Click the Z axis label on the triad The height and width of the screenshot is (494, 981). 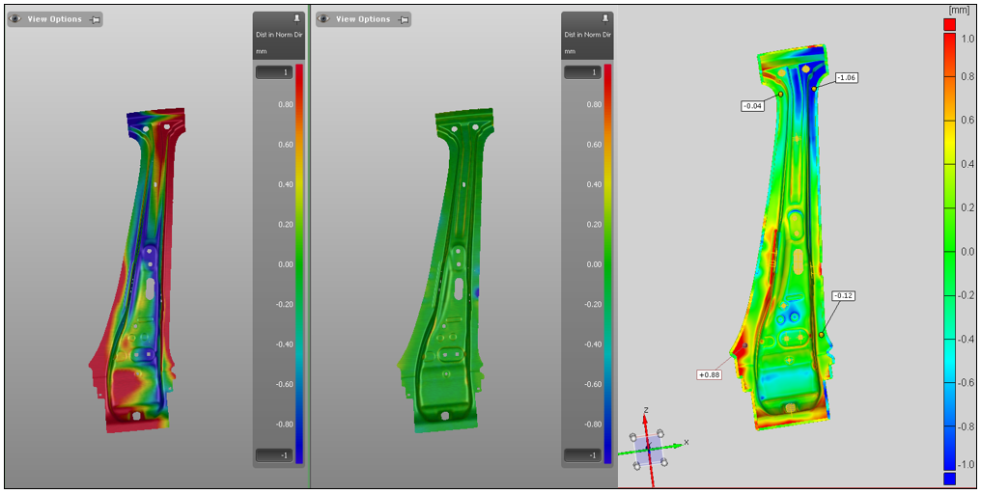(646, 410)
